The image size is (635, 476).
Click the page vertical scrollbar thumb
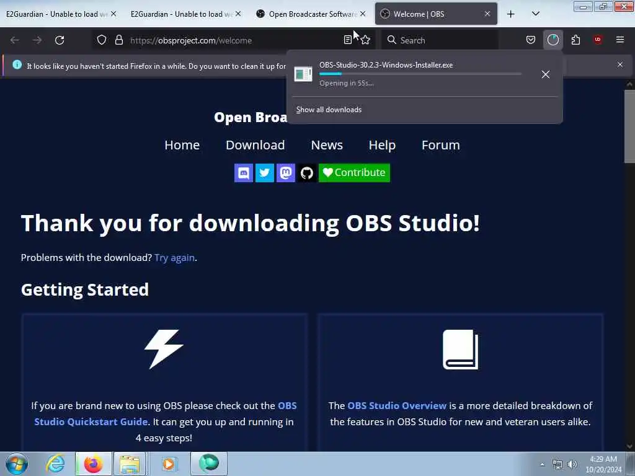629,126
